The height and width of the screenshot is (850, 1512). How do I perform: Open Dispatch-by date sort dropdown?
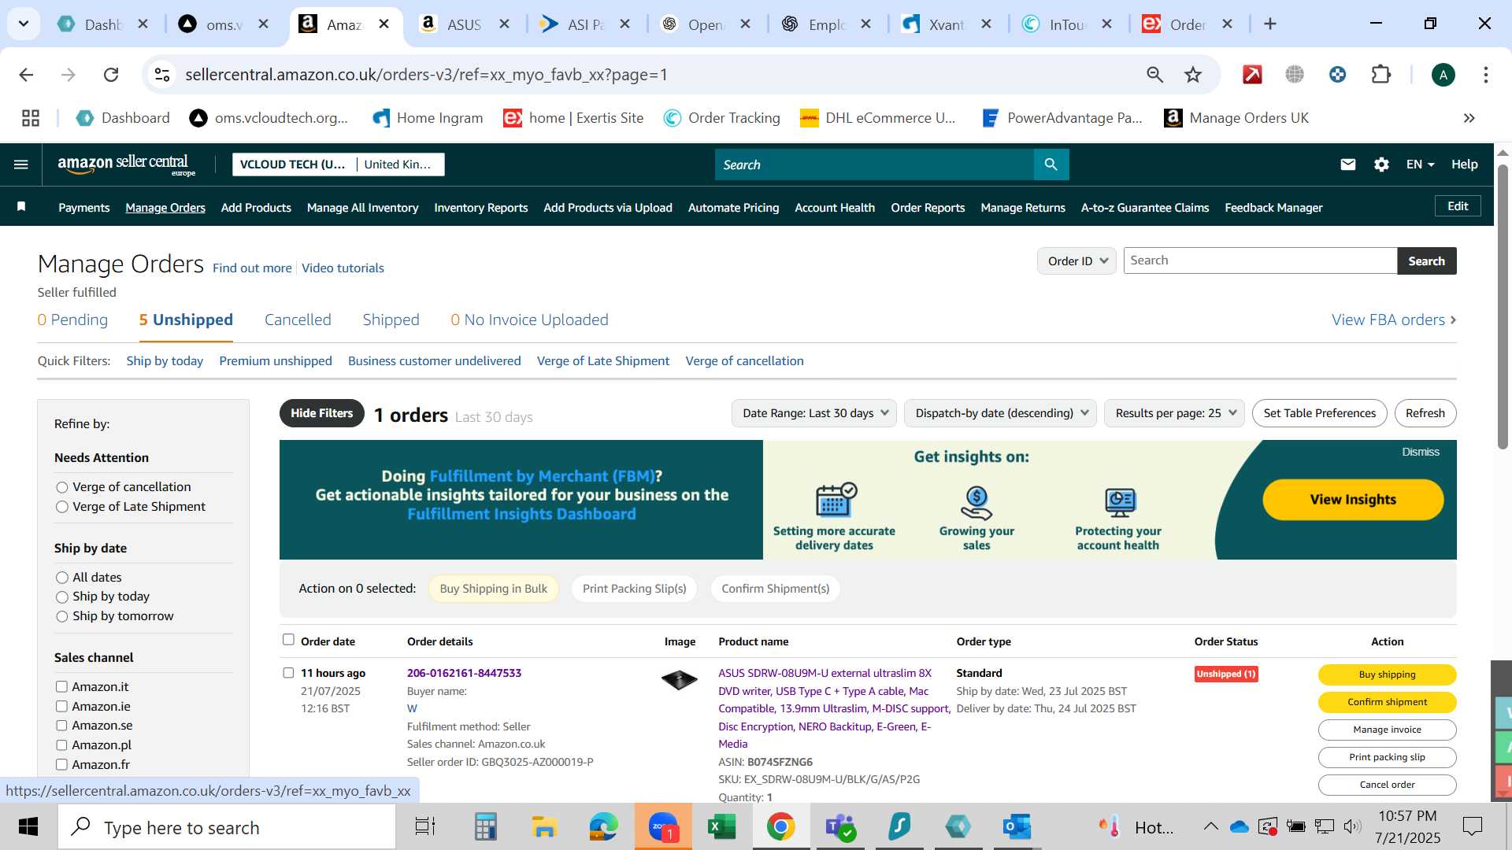coord(1000,413)
